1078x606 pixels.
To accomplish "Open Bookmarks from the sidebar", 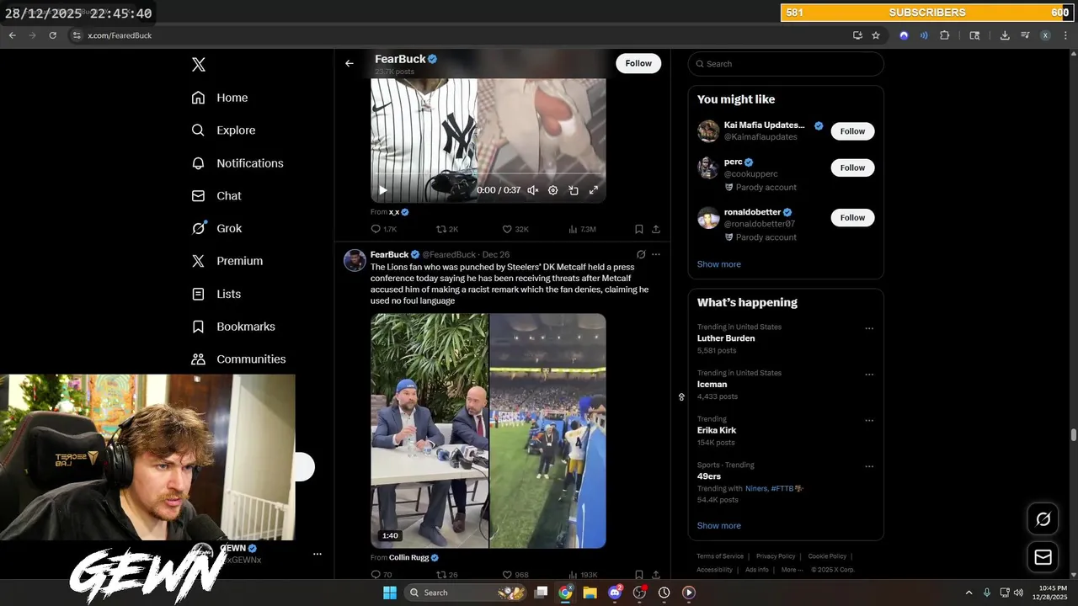I will point(233,327).
